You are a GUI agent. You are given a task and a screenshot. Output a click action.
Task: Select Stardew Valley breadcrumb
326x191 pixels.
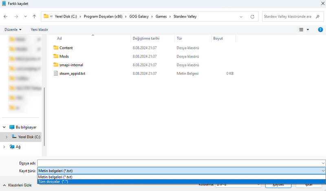(x=185, y=17)
